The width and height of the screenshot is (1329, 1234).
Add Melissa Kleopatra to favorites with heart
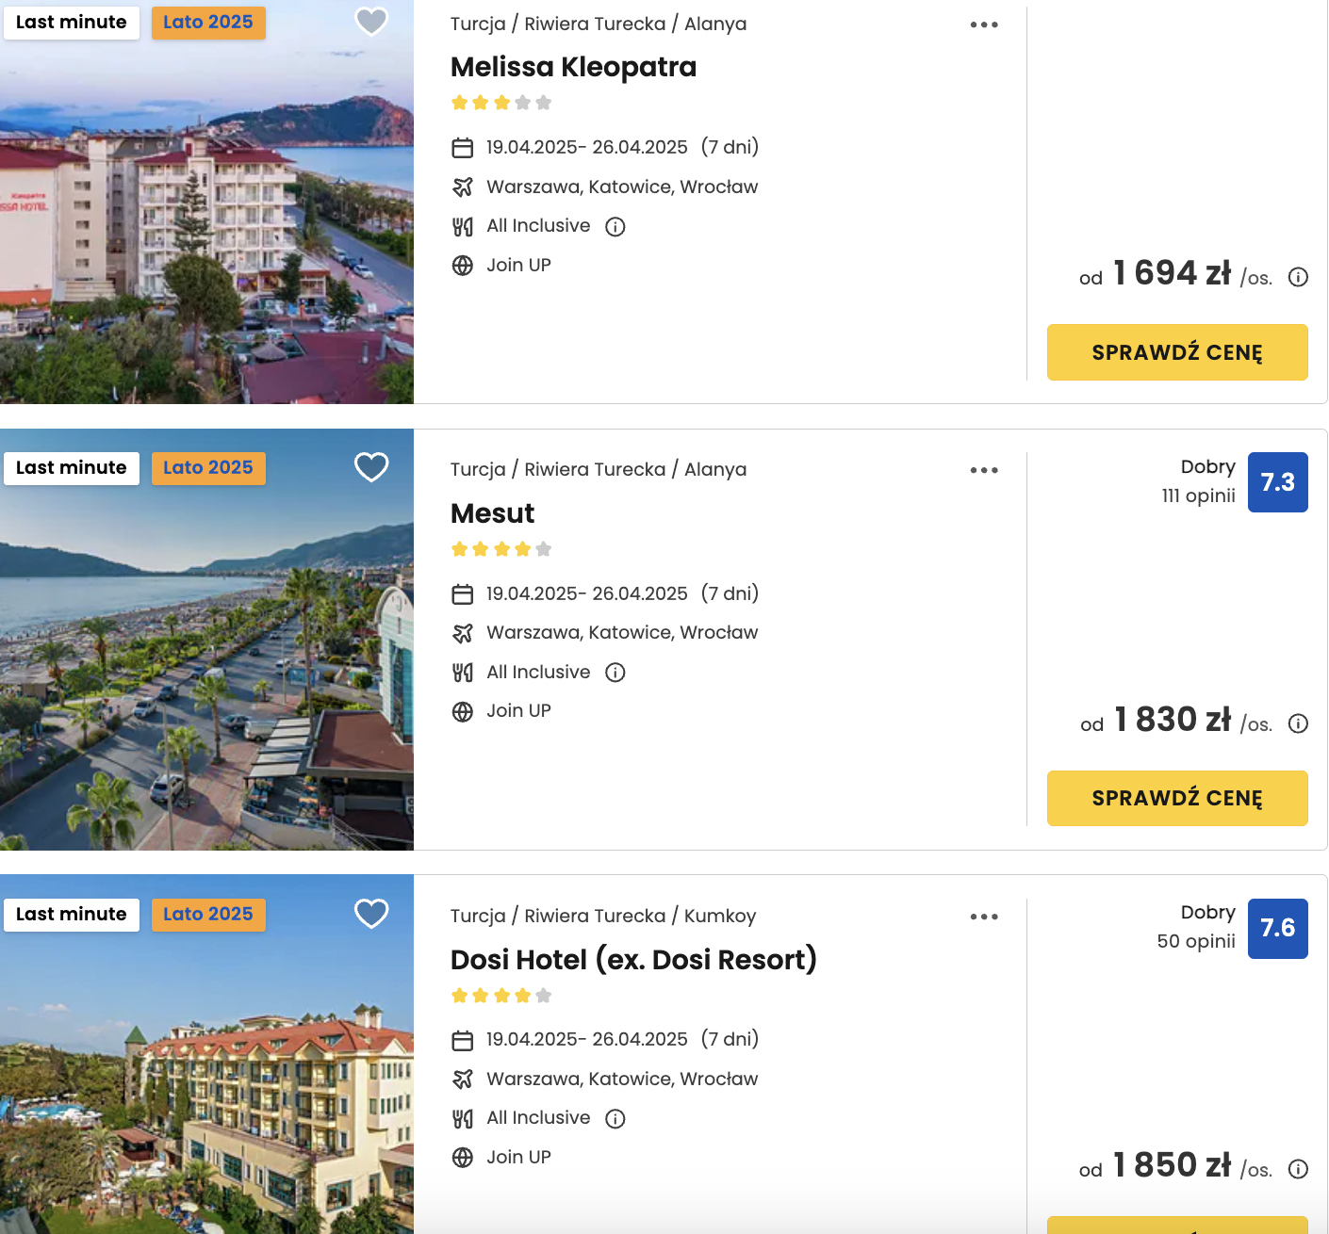coord(371,21)
